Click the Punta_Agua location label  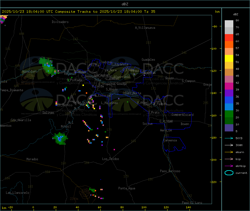point(127,188)
